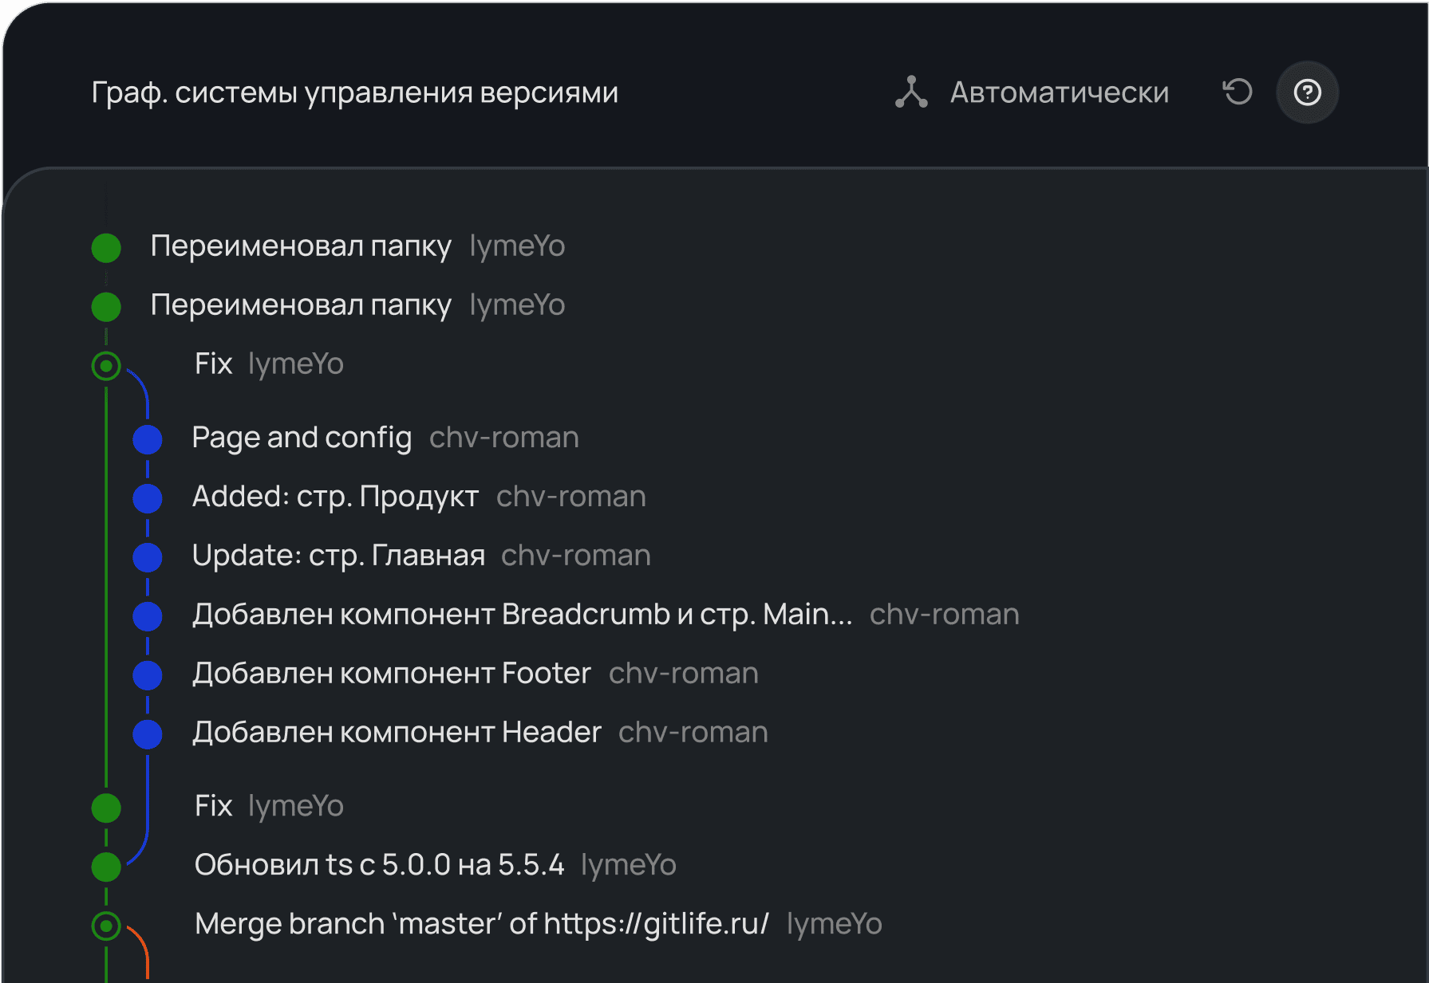
Task: Select the Added: стр. Продукт commit
Action: (x=335, y=497)
